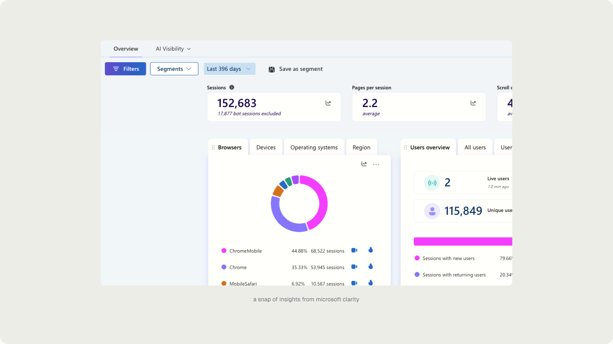Change the Last 396 days date range
613x344 pixels.
pos(229,69)
